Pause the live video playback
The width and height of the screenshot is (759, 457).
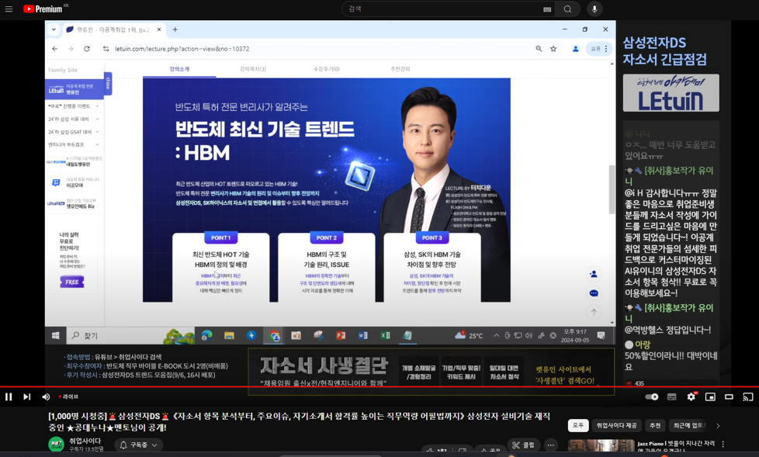(x=9, y=397)
